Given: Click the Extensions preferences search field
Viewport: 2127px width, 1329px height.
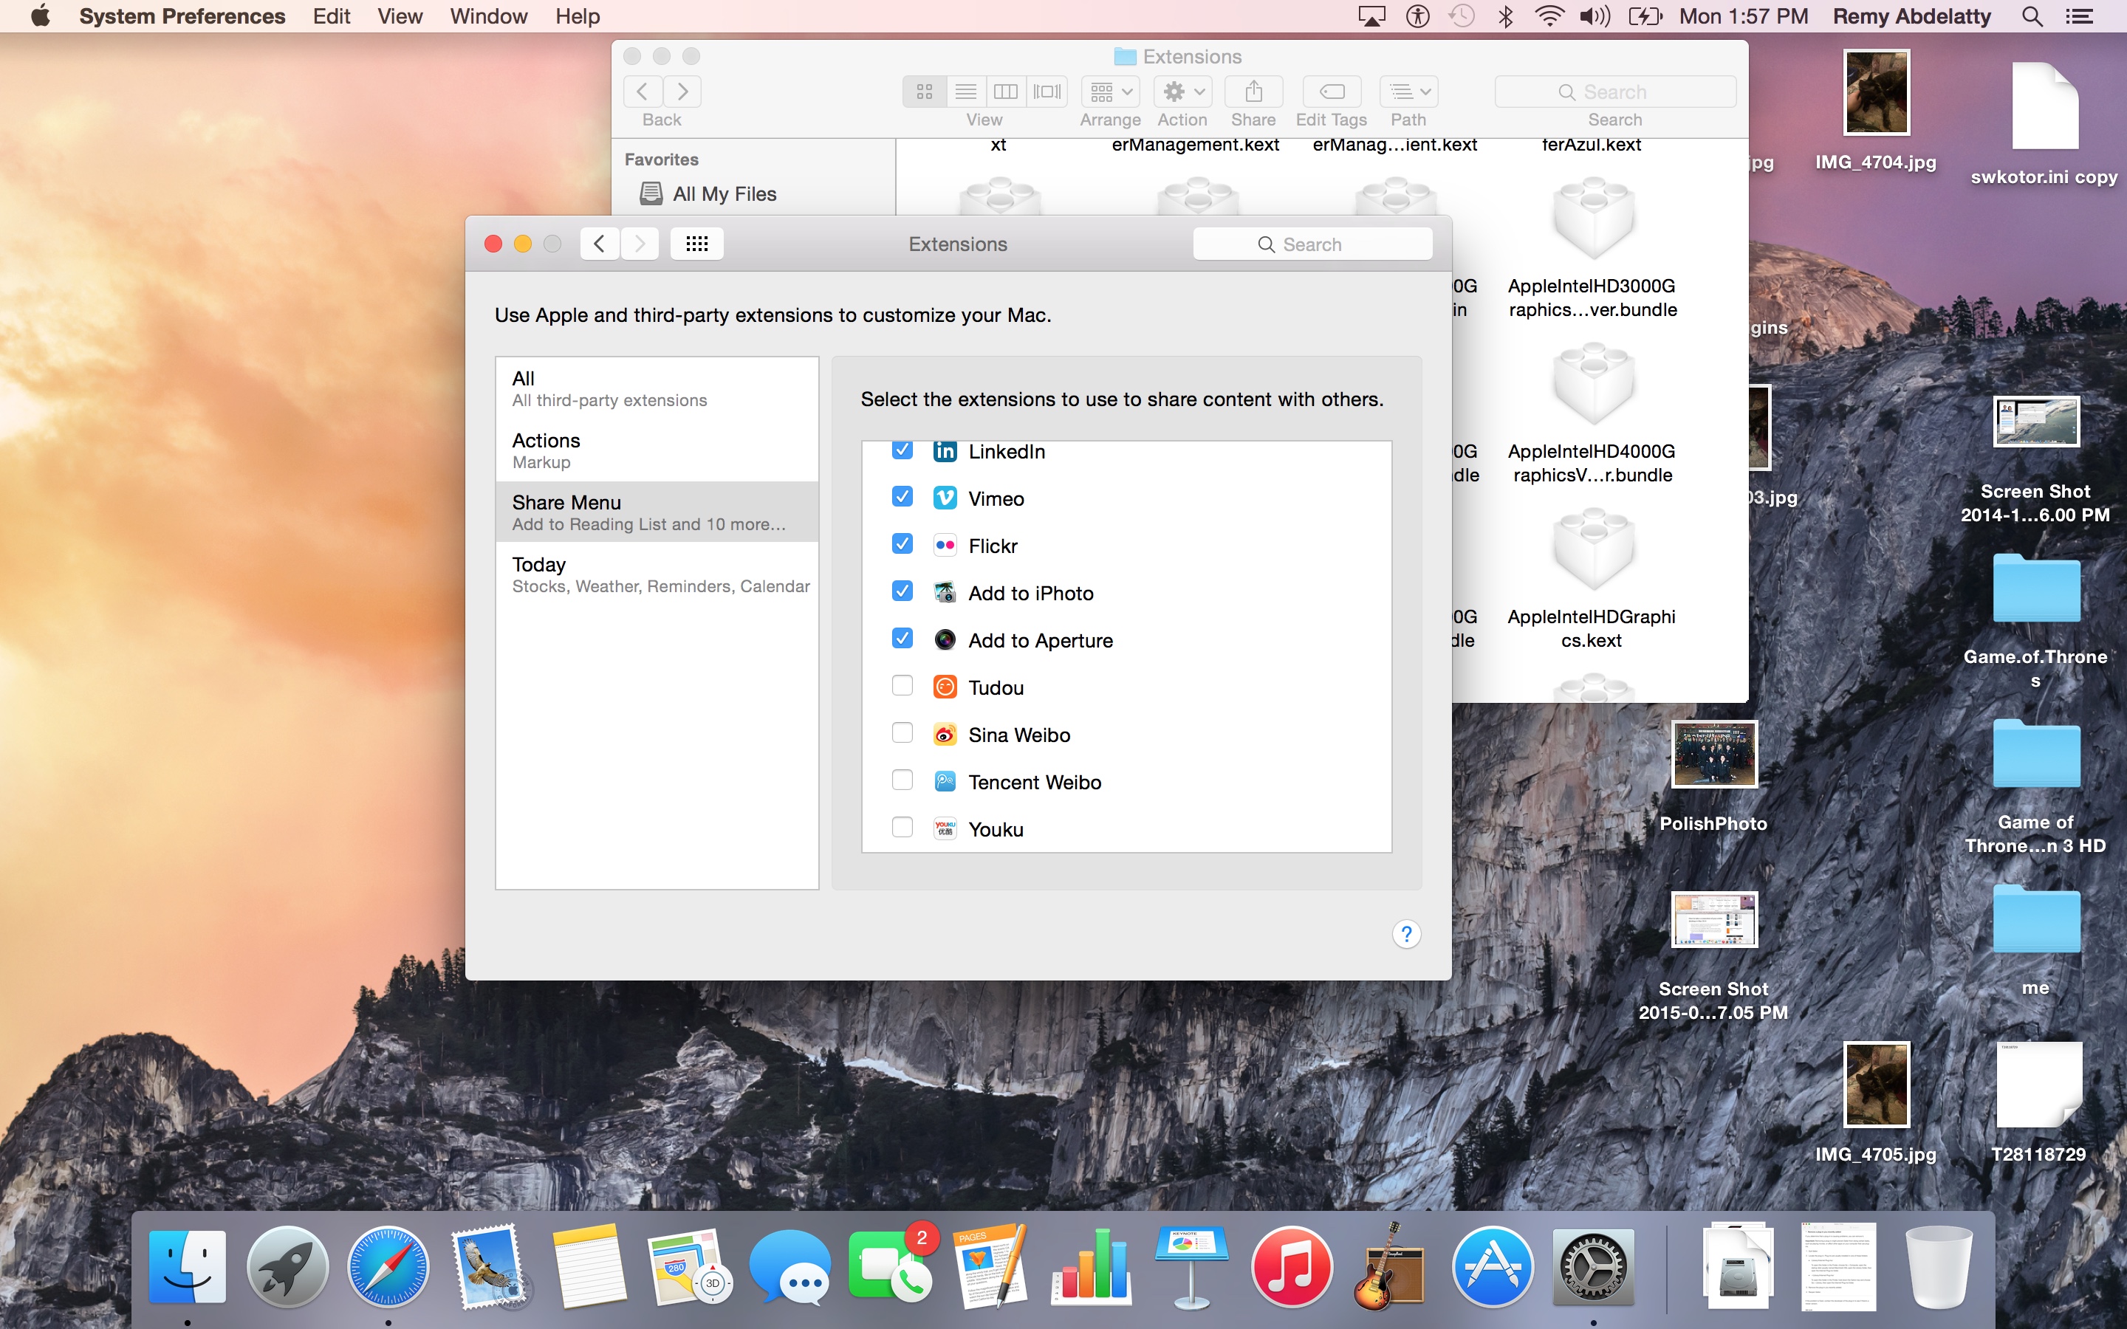Looking at the screenshot, I should point(1312,244).
